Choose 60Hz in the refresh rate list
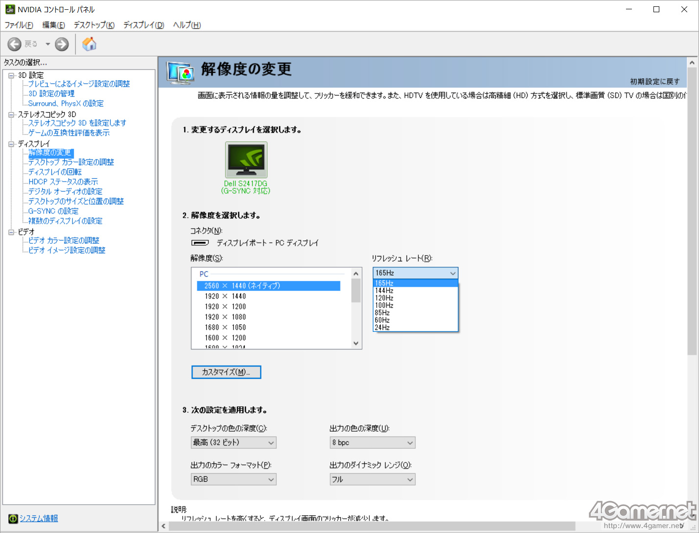The width and height of the screenshot is (699, 533). click(x=415, y=320)
